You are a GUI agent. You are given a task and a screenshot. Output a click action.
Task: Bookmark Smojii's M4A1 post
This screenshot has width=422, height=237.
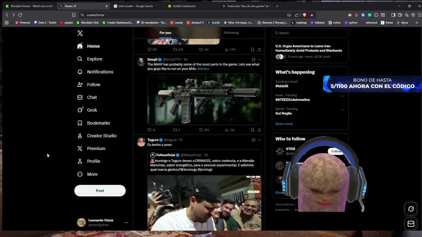tap(253, 130)
